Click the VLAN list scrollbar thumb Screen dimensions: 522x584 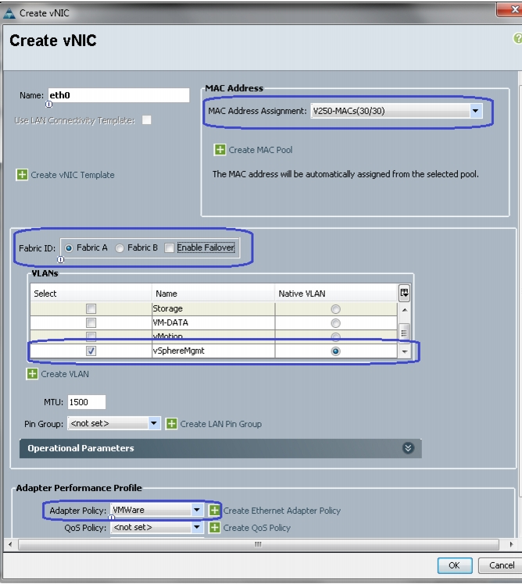pos(404,332)
